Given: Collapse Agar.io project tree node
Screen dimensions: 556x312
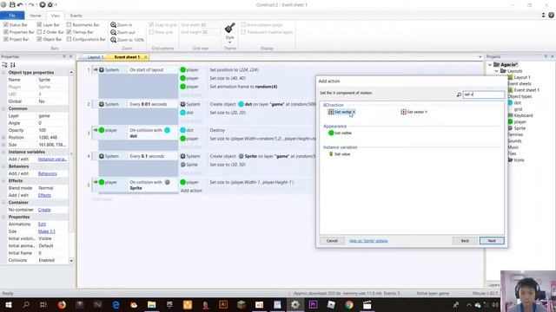Looking at the screenshot, I should (490, 65).
